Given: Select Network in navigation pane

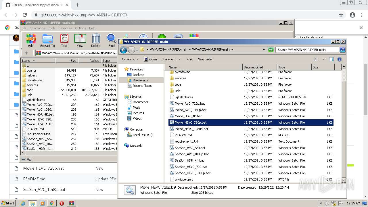Looking at the screenshot, I should (x=136, y=146).
